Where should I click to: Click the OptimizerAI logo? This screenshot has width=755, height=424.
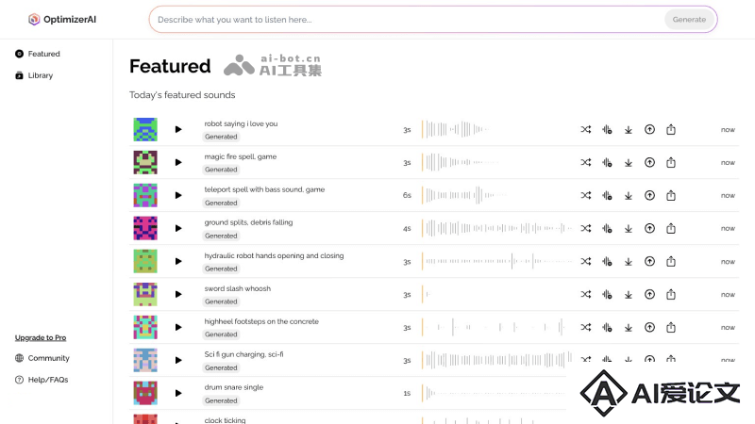coord(62,19)
